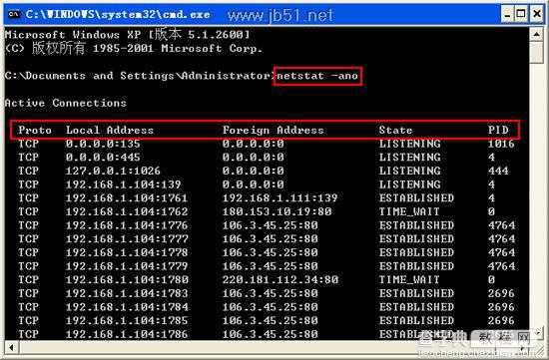Click foreign address 180.153.10.19:80
Screen dimensions: 549x360
(x=276, y=212)
